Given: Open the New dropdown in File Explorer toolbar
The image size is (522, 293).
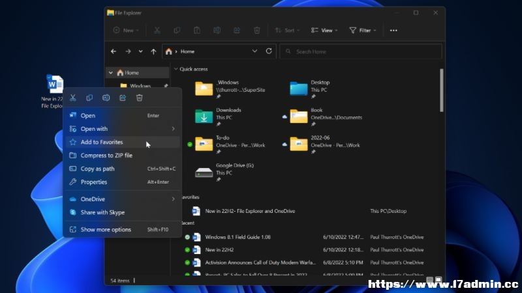Looking at the screenshot, I should [126, 30].
